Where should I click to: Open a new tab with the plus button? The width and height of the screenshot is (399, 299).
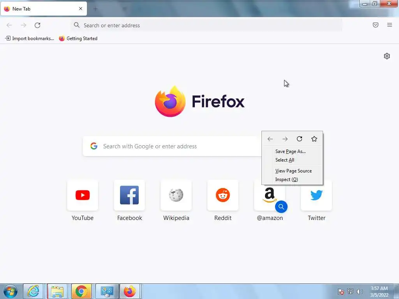click(95, 9)
